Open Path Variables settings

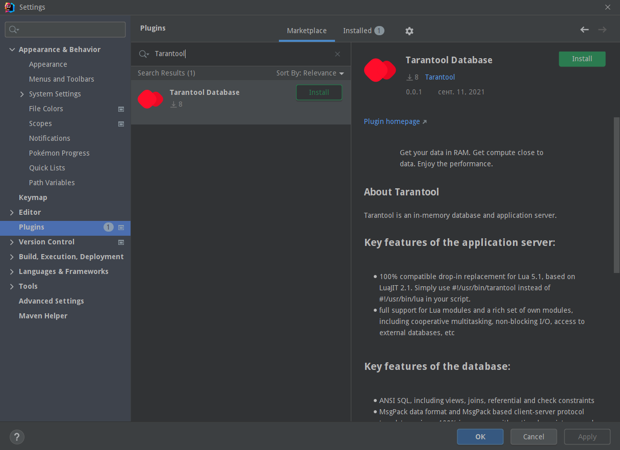click(52, 183)
